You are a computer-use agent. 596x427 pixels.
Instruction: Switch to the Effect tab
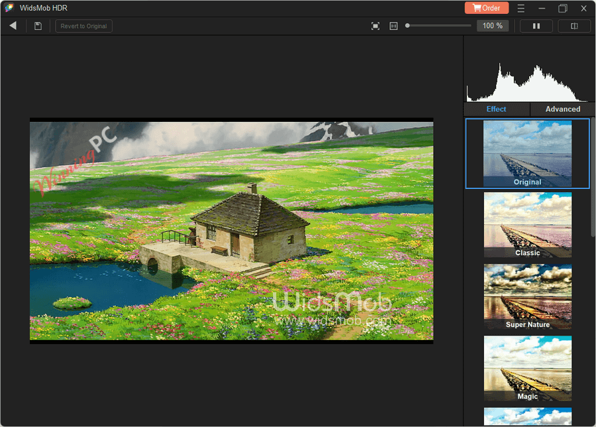[496, 109]
